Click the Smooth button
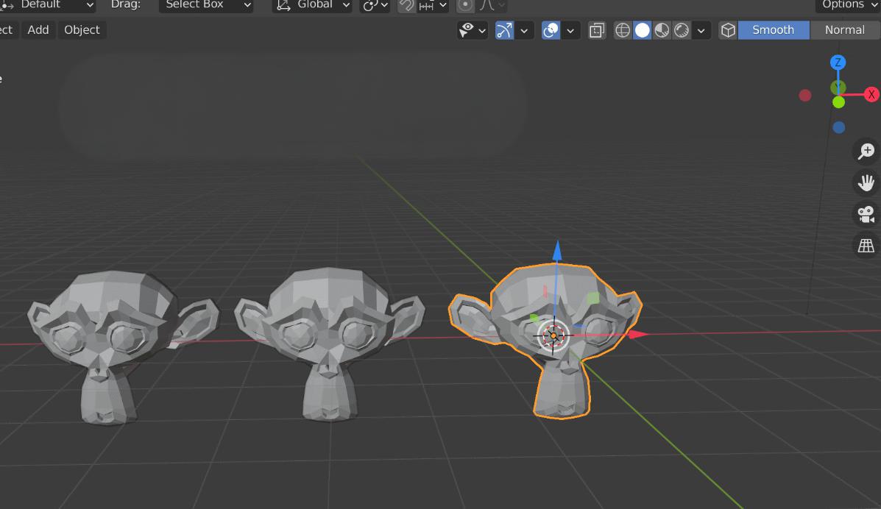This screenshot has width=881, height=509. [x=773, y=30]
